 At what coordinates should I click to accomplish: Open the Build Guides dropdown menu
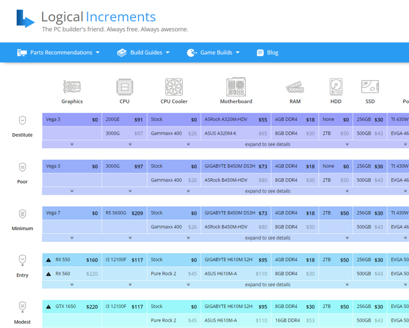[143, 52]
